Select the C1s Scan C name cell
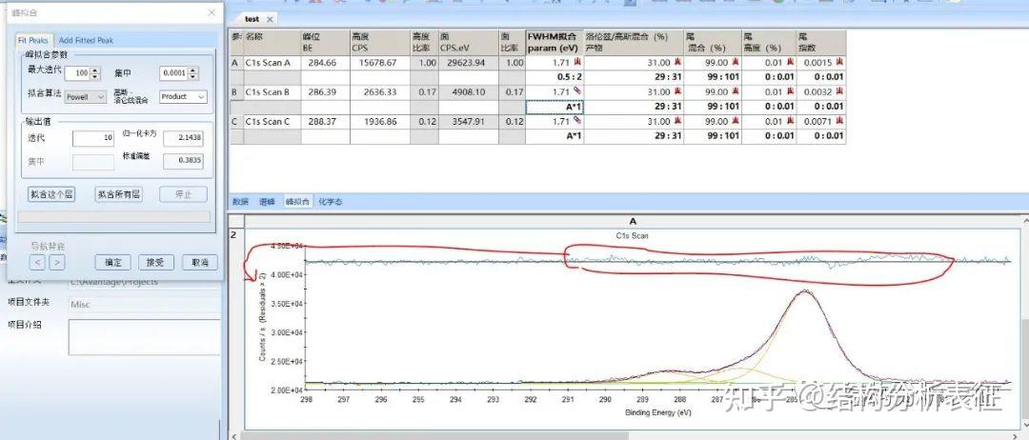 click(272, 122)
